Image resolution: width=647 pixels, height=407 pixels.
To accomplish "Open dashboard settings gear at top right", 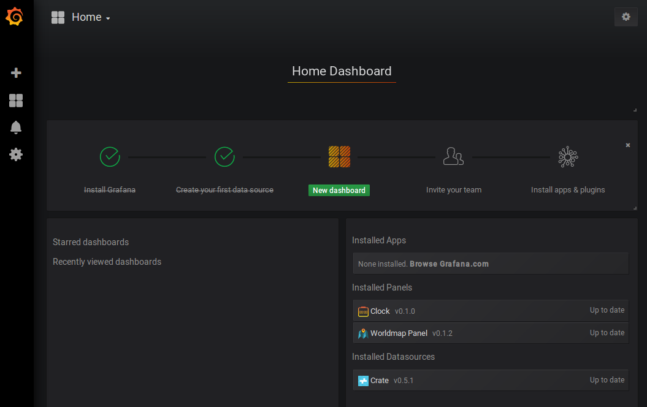I will coord(626,17).
